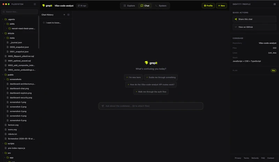Open screenshot-3.png file
Screen dimensions: 279x162
tap(18, 111)
